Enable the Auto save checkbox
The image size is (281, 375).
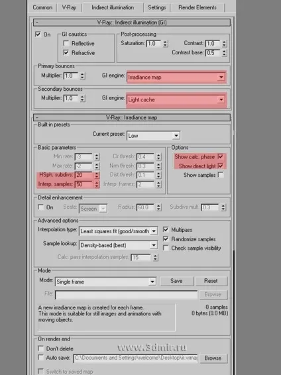41,357
